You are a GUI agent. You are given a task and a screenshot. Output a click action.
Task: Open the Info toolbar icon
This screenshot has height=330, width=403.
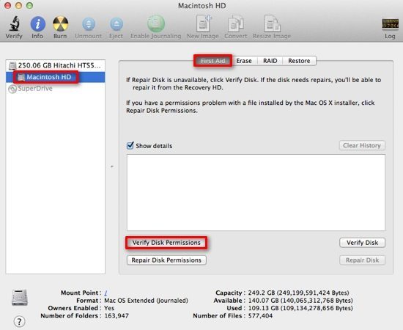click(x=38, y=24)
